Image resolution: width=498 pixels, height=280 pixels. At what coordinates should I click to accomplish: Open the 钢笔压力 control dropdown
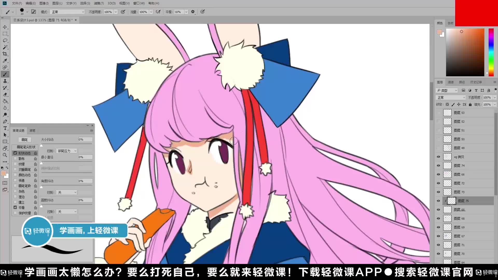(x=67, y=151)
